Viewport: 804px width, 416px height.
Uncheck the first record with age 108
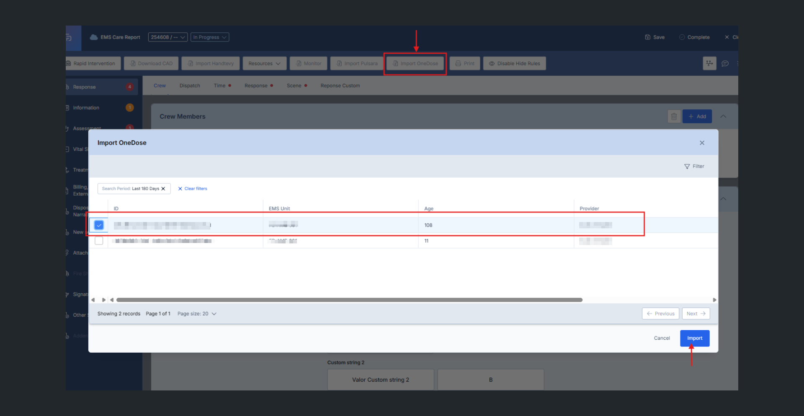click(x=99, y=225)
